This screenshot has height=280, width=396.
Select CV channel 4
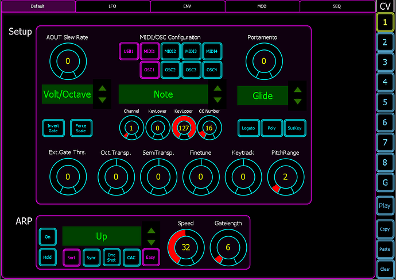pos(385,82)
